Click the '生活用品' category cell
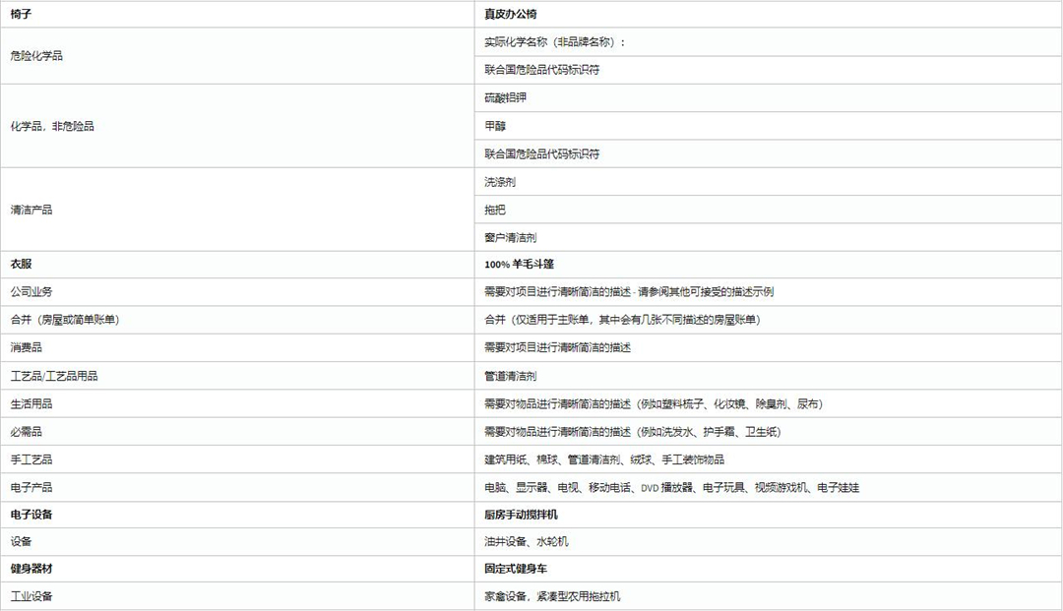This screenshot has height=611, width=1063. (x=237, y=403)
